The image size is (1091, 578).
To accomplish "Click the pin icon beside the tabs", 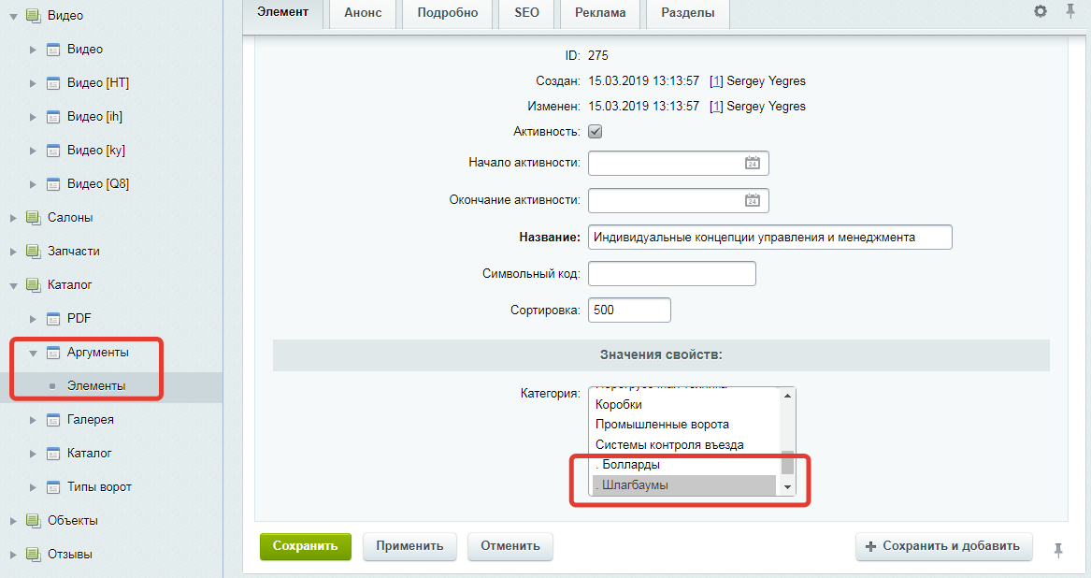I will [x=1070, y=12].
